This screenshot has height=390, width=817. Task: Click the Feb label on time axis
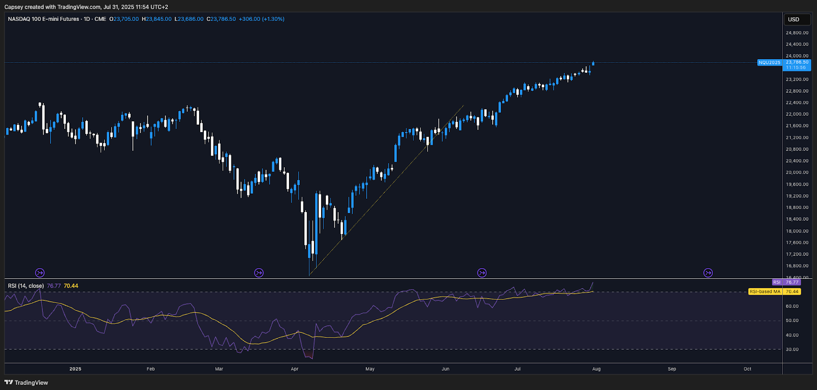[151, 369]
